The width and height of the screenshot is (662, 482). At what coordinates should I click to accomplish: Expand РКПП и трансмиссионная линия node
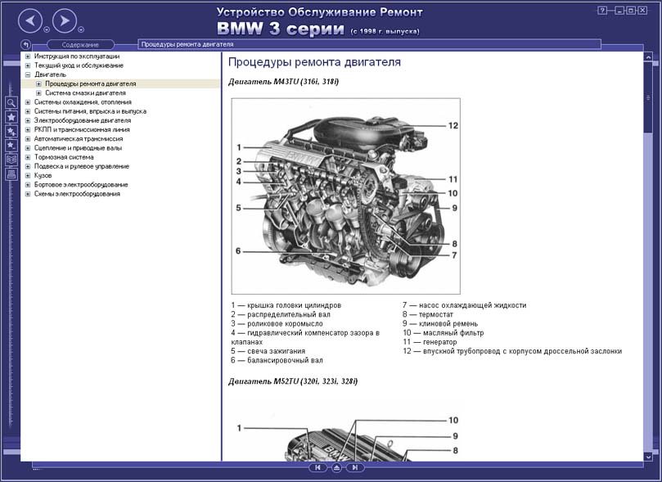[x=28, y=129]
